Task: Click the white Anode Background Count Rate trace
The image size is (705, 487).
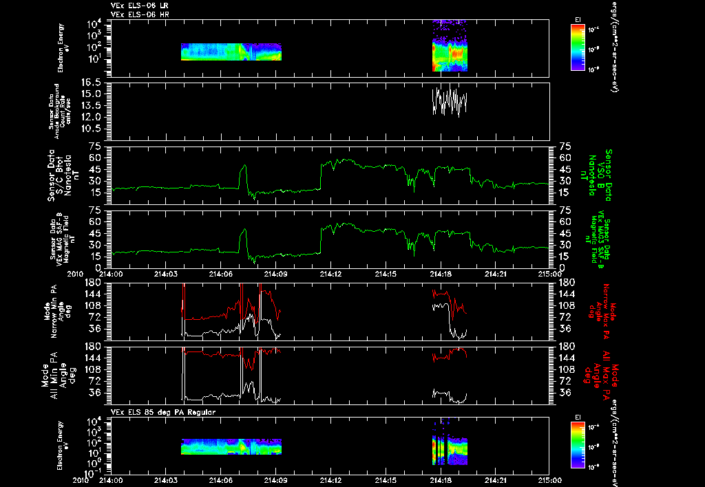Action: tap(450, 100)
